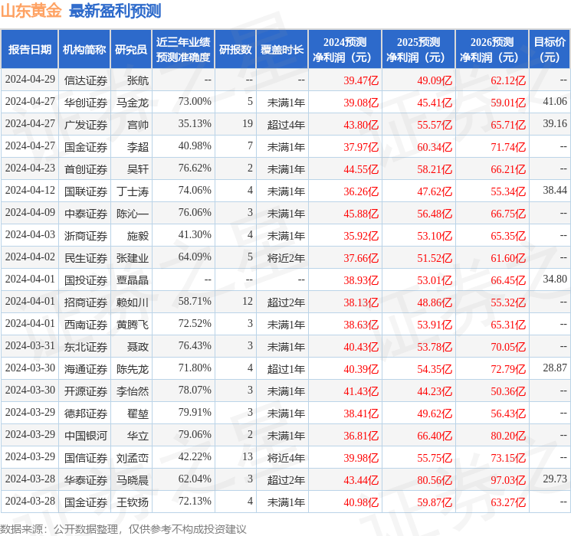
Task: Click the 民生证券 institution cell
Action: [x=86, y=258]
